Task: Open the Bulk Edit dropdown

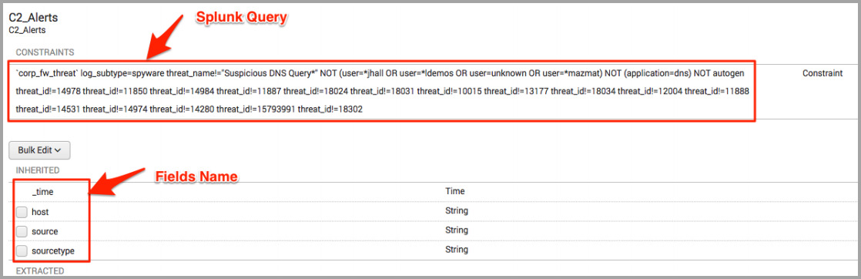Action: pyautogui.click(x=39, y=150)
